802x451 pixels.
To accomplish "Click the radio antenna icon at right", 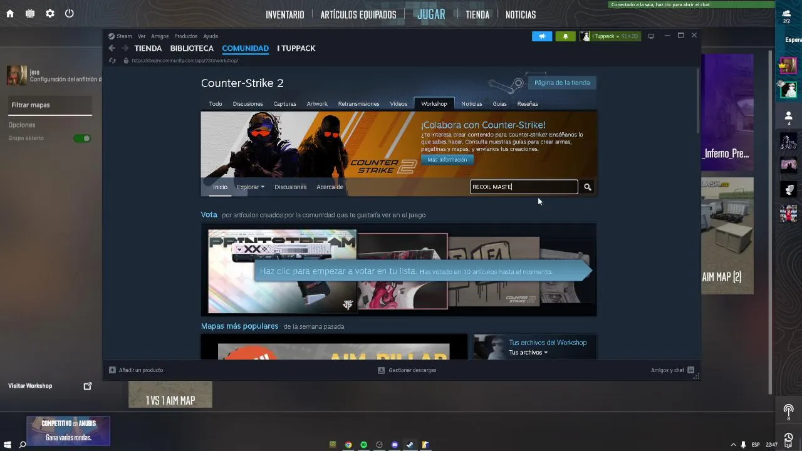I will 788,410.
